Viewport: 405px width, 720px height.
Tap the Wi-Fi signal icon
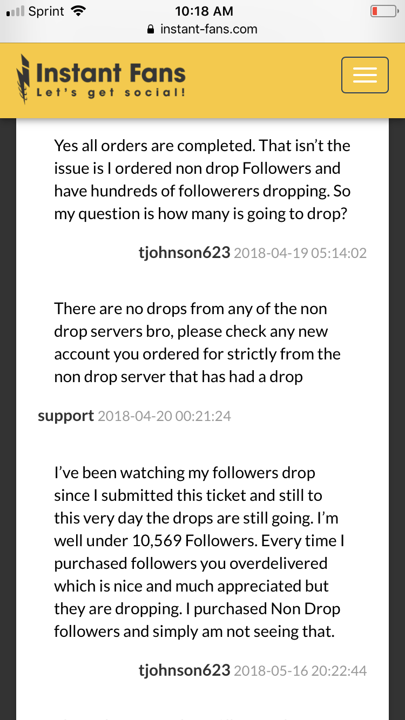(x=78, y=11)
